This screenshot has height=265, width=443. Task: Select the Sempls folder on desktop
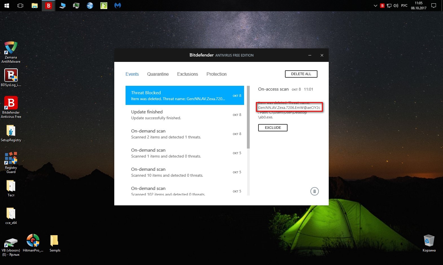55,244
